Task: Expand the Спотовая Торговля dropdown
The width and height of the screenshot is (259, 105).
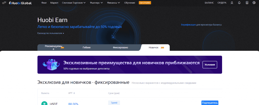Action: (x=74, y=3)
